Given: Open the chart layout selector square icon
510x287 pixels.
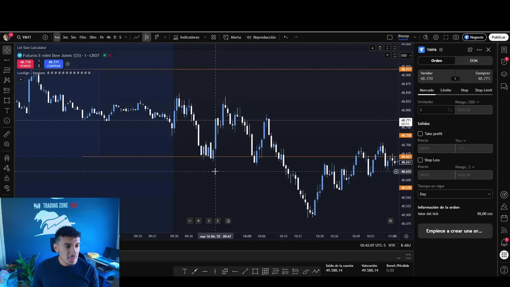Looking at the screenshot, I should [390, 37].
